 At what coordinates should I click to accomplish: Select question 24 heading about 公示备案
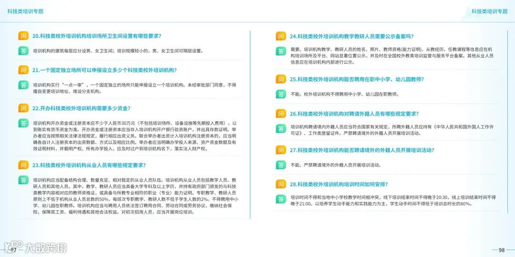click(x=352, y=36)
